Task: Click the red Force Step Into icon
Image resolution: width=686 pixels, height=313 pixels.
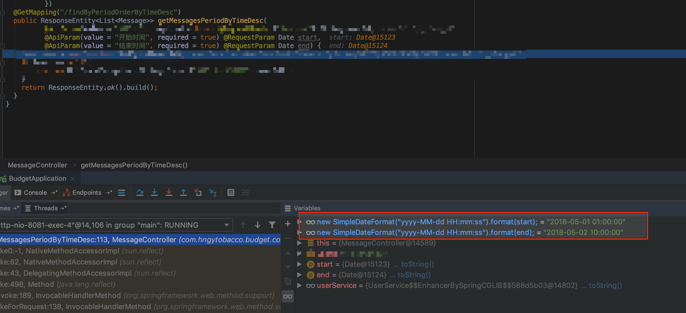Action: [x=169, y=192]
